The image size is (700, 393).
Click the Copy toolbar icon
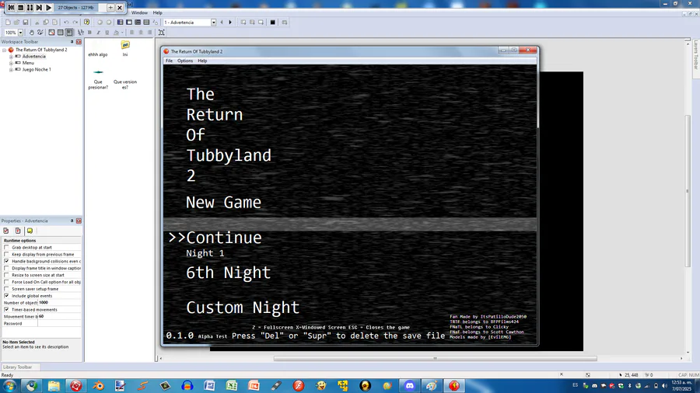click(x=46, y=23)
